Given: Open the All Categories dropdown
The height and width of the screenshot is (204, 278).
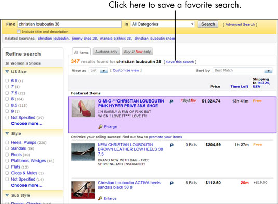Looking at the screenshot, I should (163, 24).
